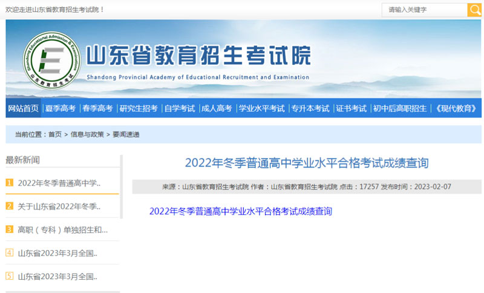The width and height of the screenshot is (484, 293).
Task: Click the number 5 badge in latest news
Action: [10, 276]
